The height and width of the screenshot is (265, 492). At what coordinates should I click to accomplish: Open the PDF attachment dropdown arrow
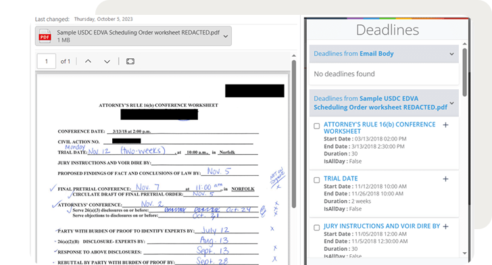[x=226, y=37]
